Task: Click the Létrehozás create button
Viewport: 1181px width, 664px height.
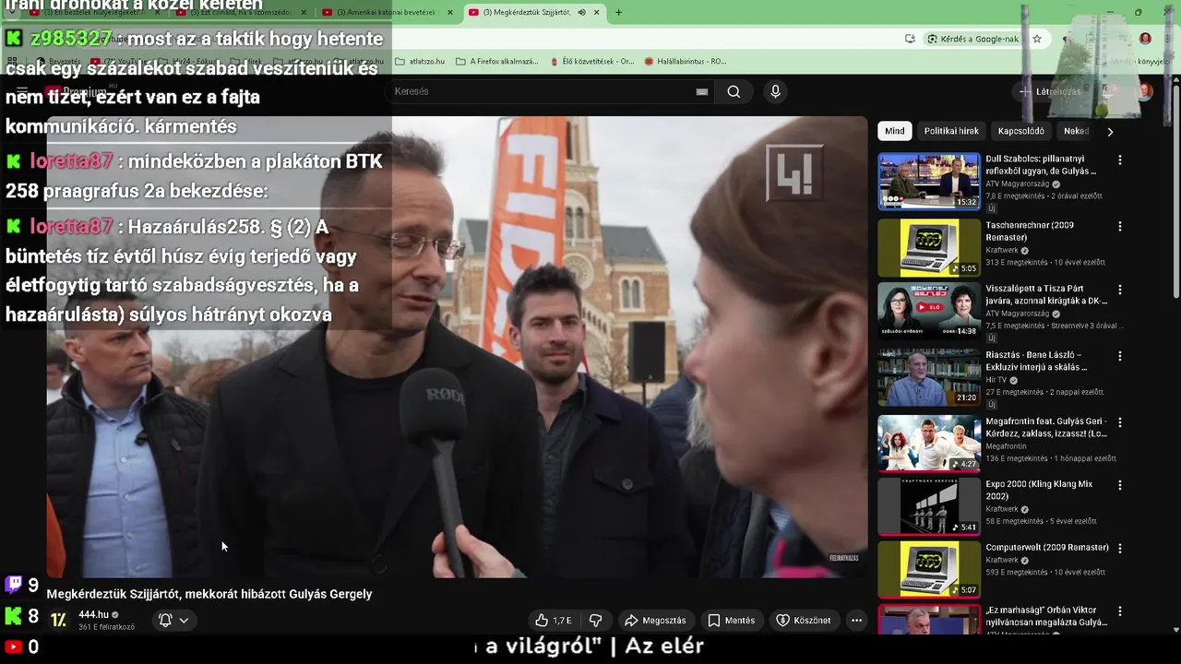Action: point(1049,91)
